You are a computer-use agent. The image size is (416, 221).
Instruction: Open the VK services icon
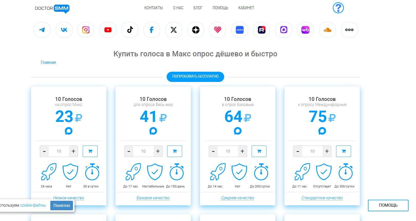(x=64, y=30)
